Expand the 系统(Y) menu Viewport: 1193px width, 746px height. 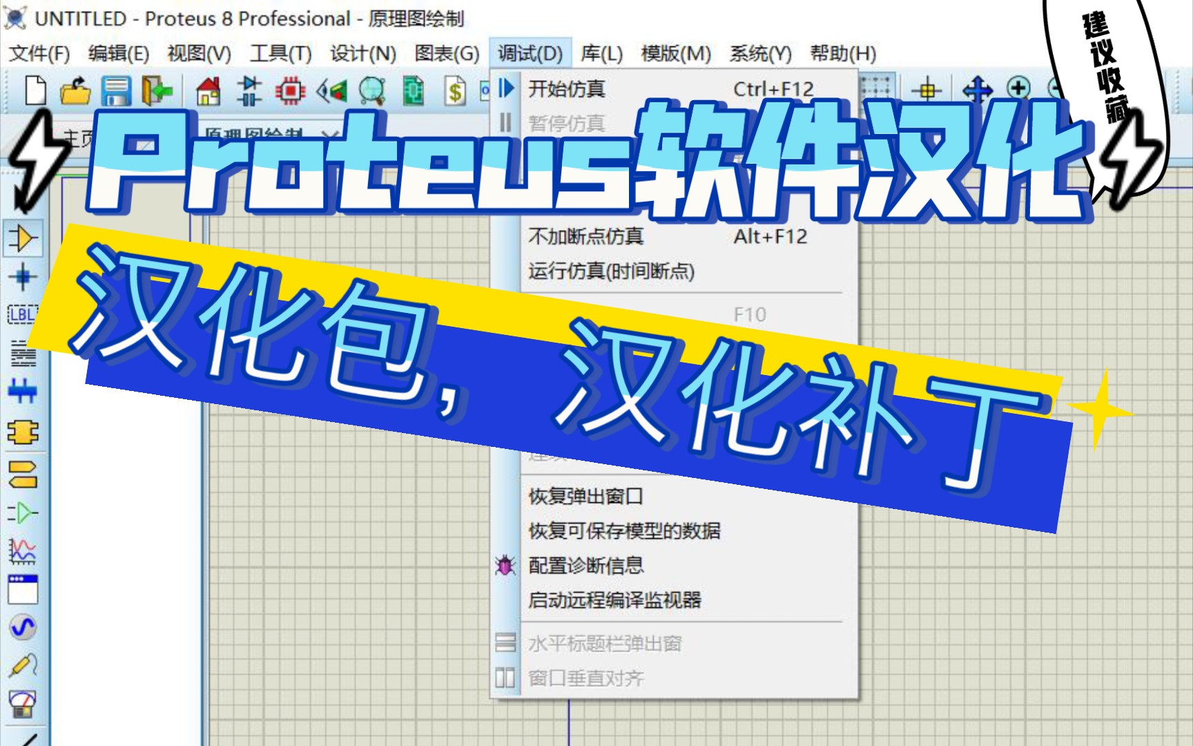click(759, 52)
